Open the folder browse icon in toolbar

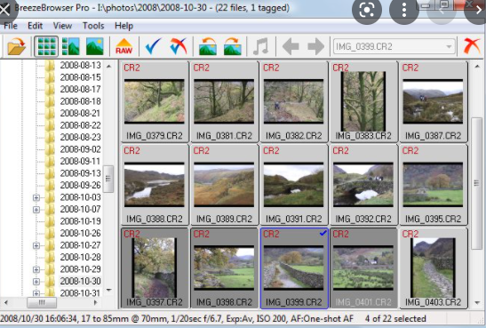coord(16,46)
